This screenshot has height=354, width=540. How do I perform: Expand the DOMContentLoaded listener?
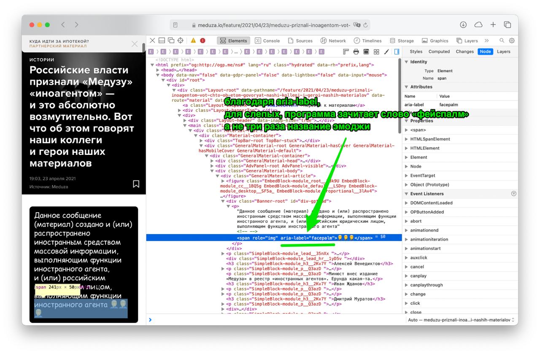pyautogui.click(x=406, y=203)
